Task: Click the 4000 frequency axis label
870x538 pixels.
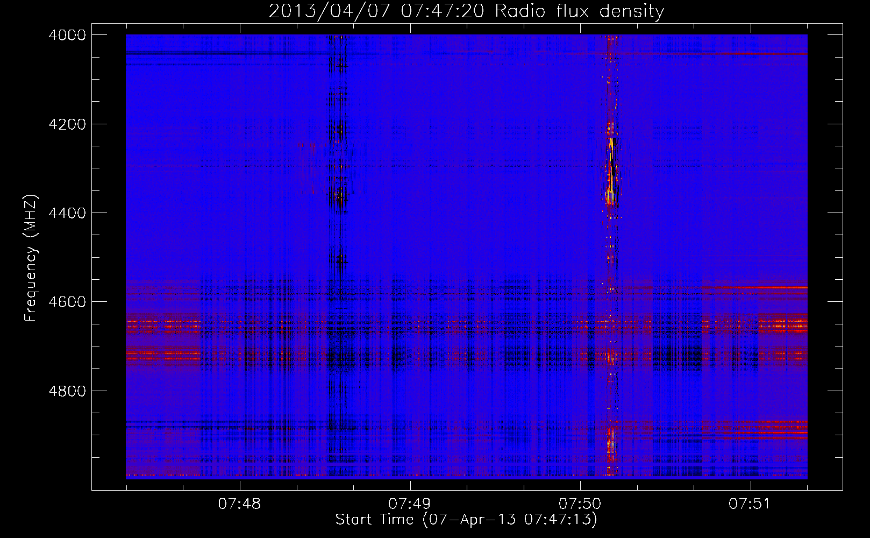Action: 67,35
